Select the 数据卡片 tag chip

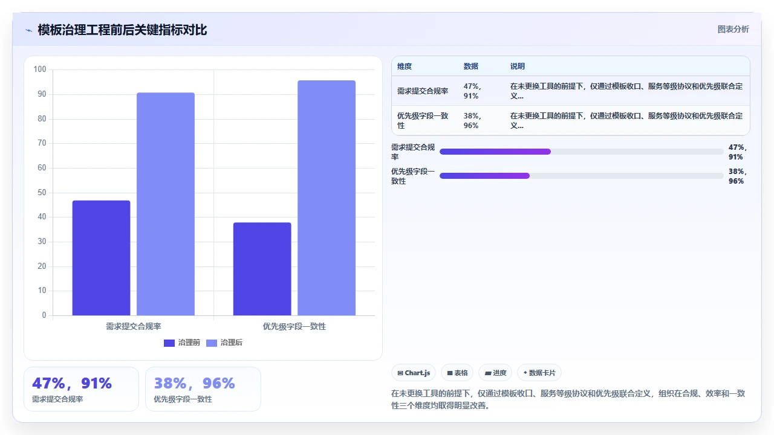pyautogui.click(x=539, y=373)
